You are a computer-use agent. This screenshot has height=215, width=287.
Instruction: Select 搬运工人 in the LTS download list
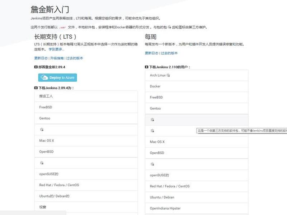click(x=86, y=96)
